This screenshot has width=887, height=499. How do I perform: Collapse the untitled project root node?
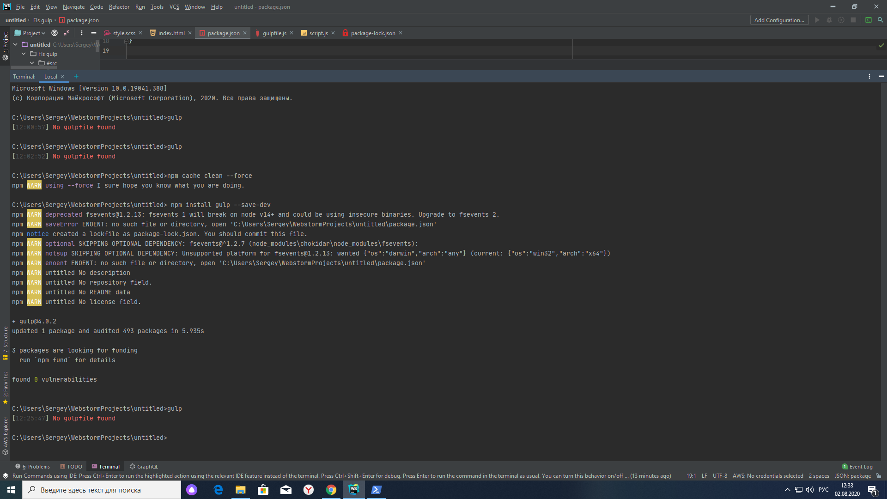(15, 45)
